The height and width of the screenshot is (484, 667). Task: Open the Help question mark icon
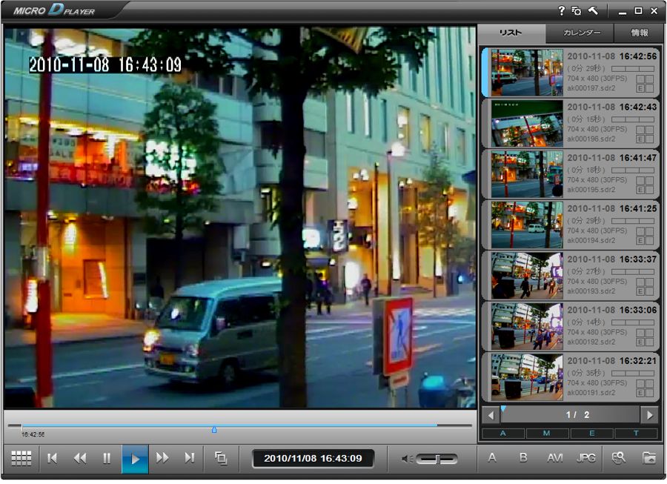[562, 11]
